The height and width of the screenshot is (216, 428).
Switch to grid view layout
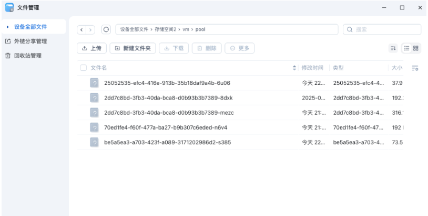pyautogui.click(x=416, y=48)
